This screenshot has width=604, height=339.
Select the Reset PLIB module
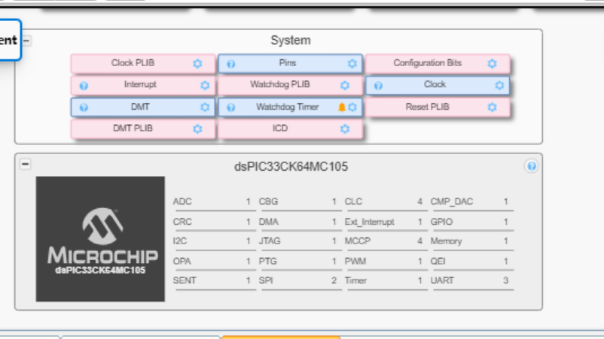438,107
